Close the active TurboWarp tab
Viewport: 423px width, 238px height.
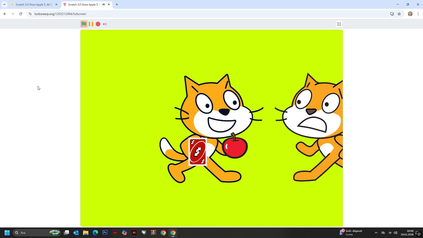click(109, 4)
